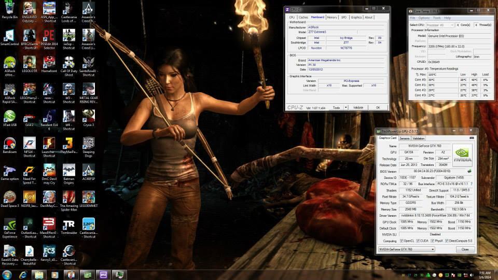Click CPU-Z motherboard Model field Z77 Extreme3
Viewport: 498px width, 280px height.
click(332, 32)
